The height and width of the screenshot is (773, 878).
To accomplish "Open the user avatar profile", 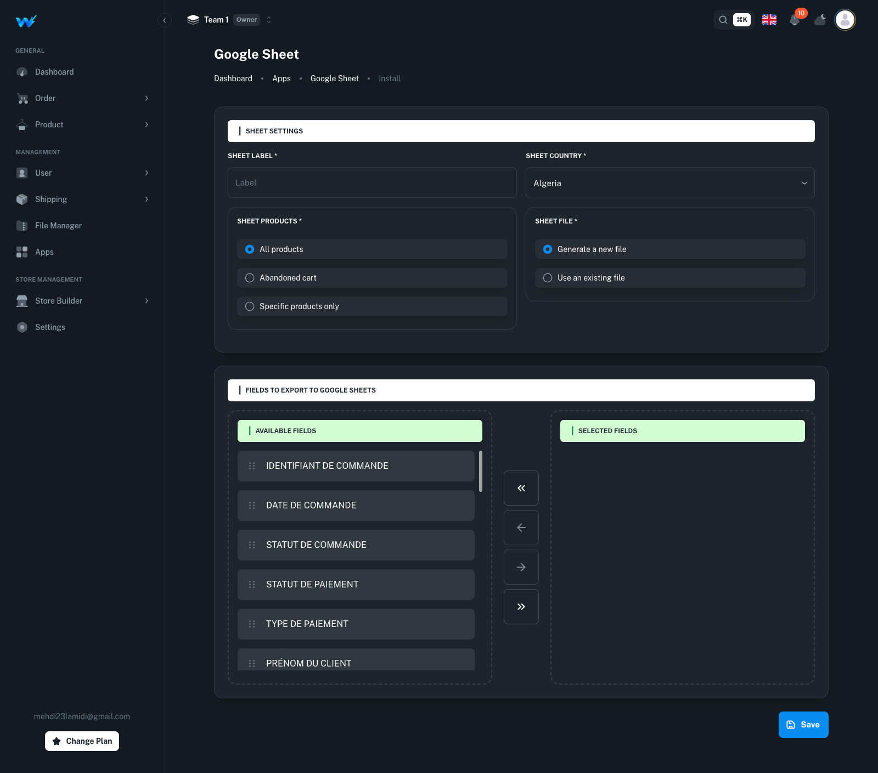I will pos(845,20).
